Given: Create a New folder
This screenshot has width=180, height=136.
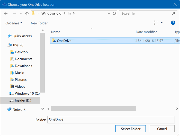Looking at the screenshot, I should click(39, 23).
